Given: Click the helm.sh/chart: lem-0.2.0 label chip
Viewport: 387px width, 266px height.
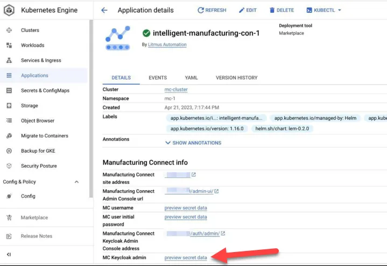Looking at the screenshot, I should (282, 128).
